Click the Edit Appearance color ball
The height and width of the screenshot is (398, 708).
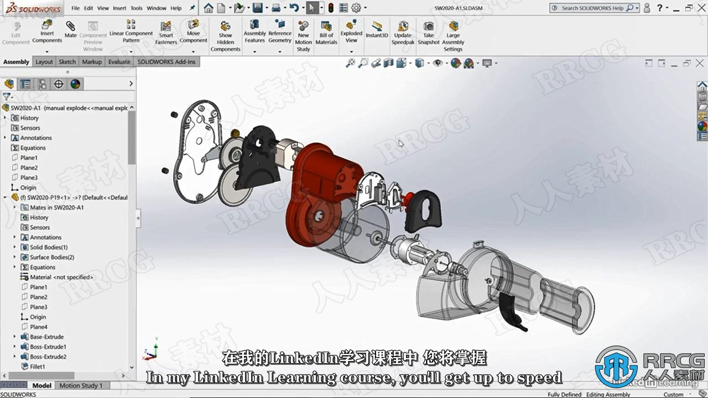(x=455, y=63)
